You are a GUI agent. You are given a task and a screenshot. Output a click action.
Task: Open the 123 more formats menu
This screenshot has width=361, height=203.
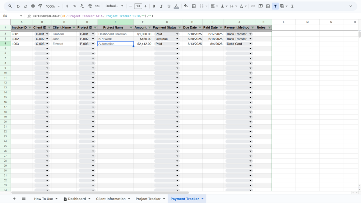(97, 6)
